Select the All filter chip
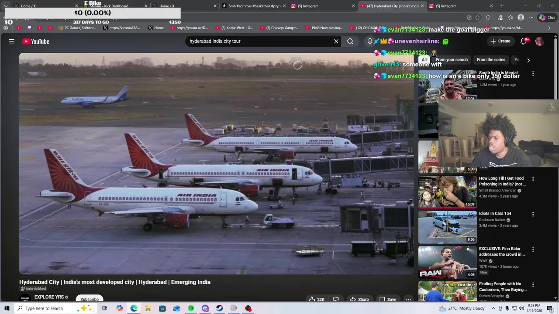This screenshot has width=559, height=314. click(424, 60)
